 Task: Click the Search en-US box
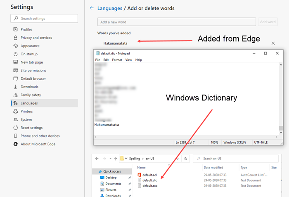click(x=236, y=159)
